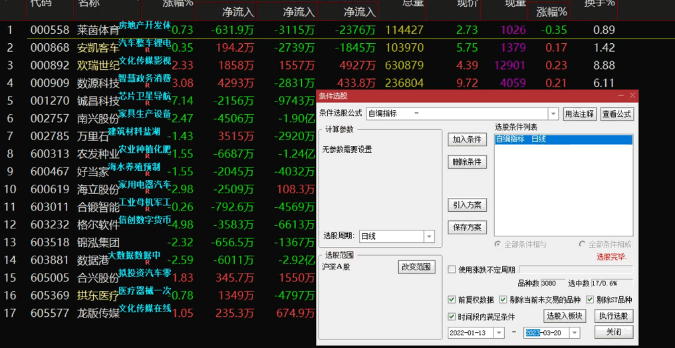
Task: Click the 选股入板块 button
Action: tap(565, 315)
